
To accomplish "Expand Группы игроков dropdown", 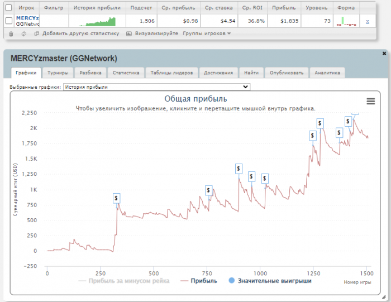I will (x=207, y=33).
